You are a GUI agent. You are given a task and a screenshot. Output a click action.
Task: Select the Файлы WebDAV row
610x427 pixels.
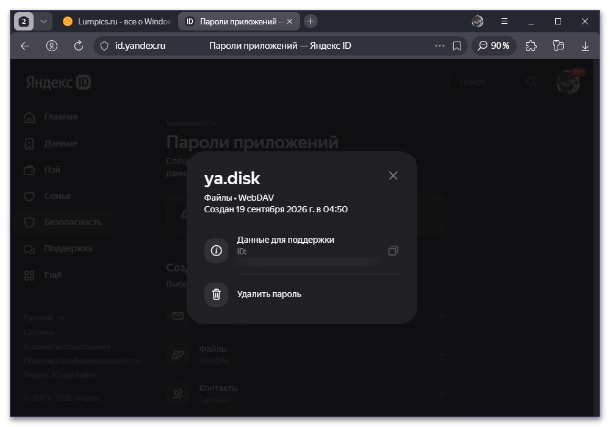(307, 354)
